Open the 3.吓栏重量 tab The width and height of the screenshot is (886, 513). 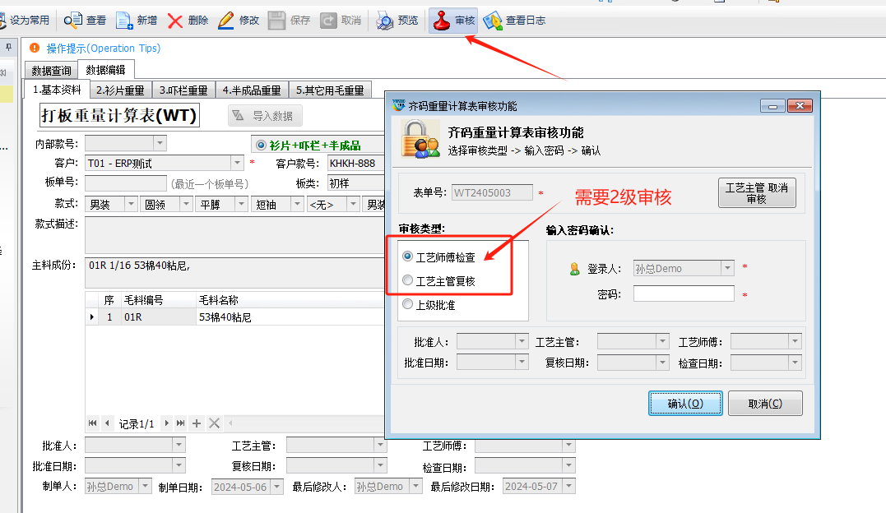pyautogui.click(x=183, y=90)
